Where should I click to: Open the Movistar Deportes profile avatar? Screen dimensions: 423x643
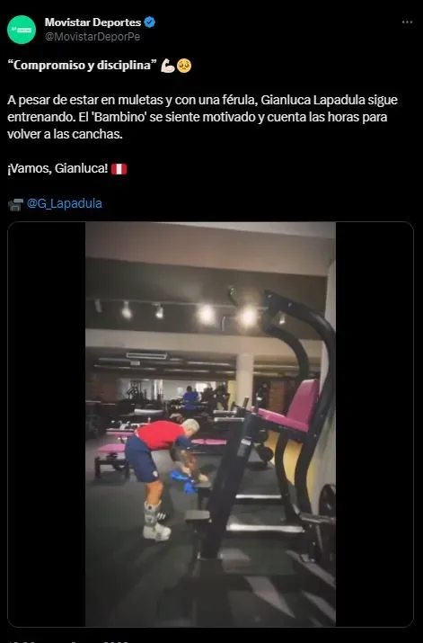click(x=22, y=30)
